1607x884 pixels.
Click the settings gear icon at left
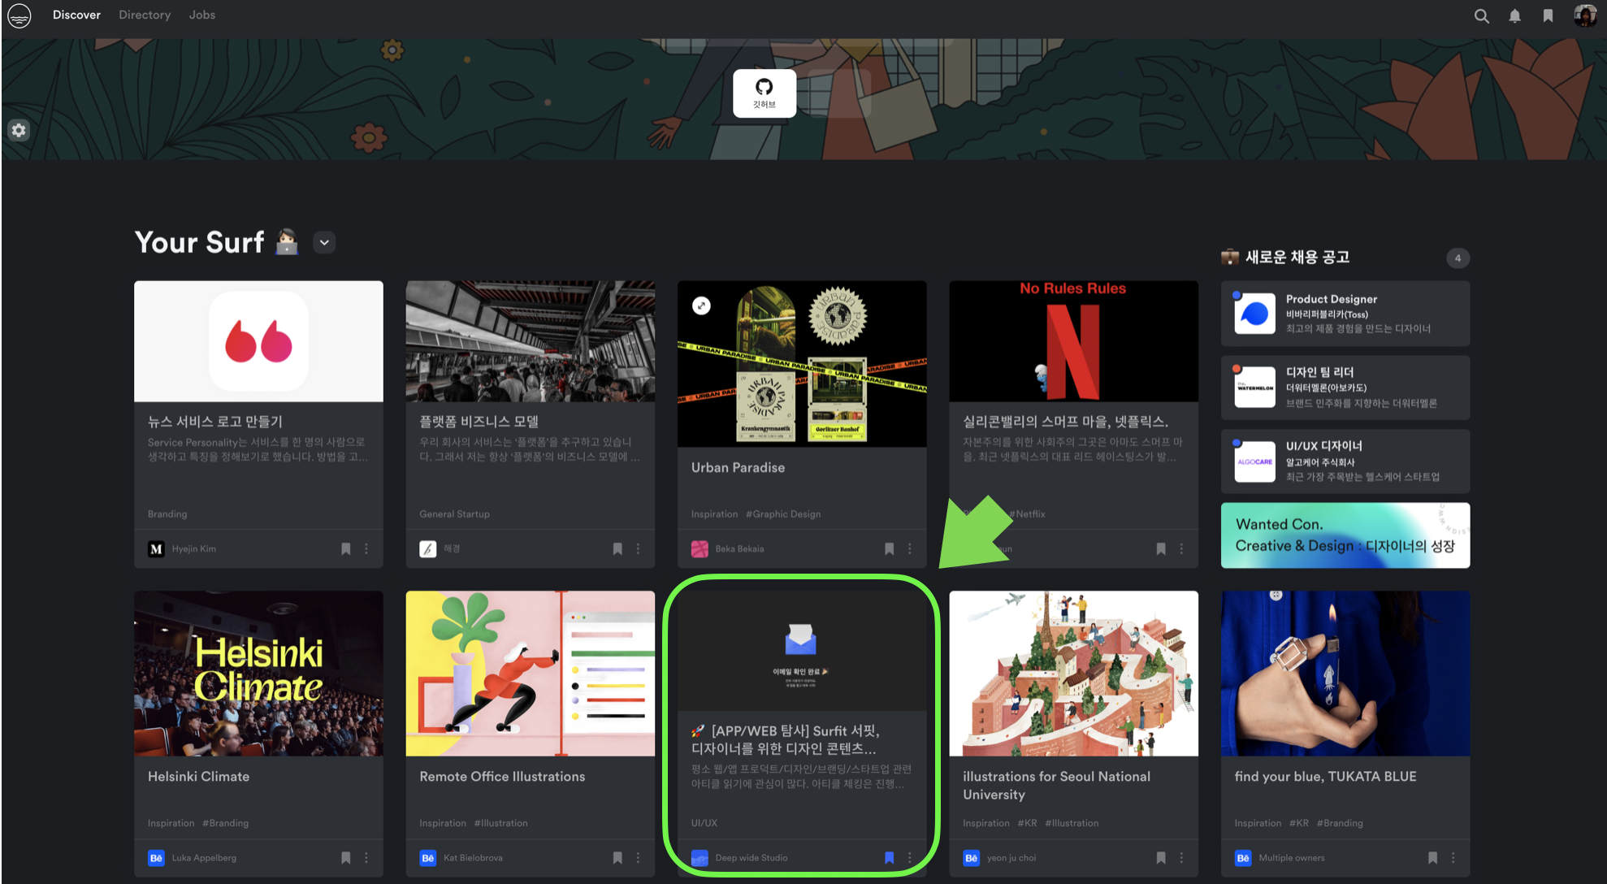[19, 130]
